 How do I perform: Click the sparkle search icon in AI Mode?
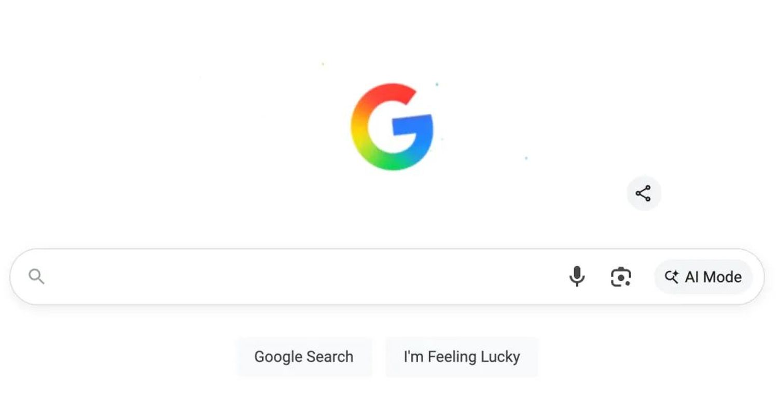click(x=671, y=277)
